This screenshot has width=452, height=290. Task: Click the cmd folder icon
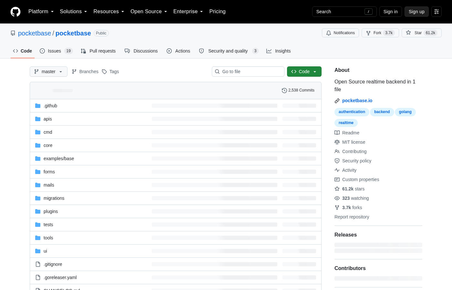point(38,132)
